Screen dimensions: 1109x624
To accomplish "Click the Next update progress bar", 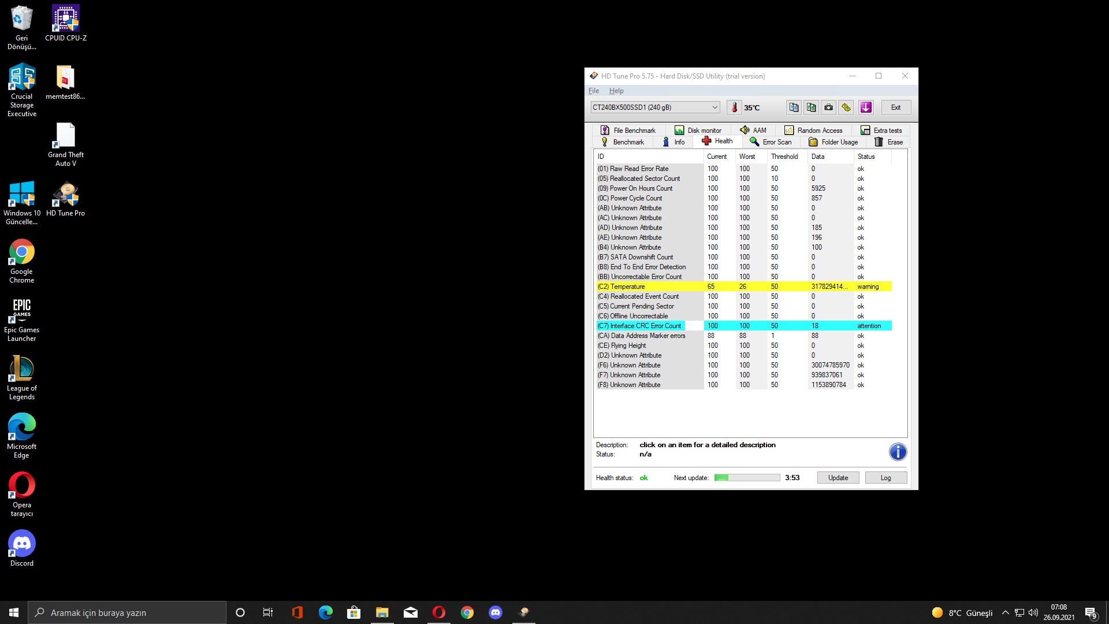I will tap(747, 478).
